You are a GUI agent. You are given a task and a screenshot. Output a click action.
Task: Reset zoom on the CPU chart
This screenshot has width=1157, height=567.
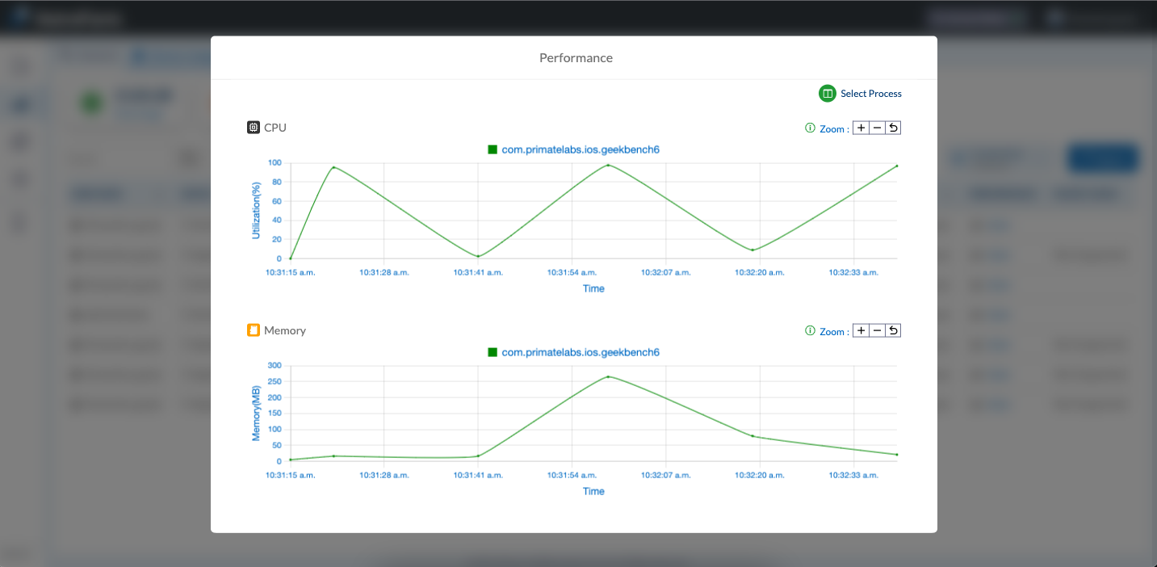(893, 128)
